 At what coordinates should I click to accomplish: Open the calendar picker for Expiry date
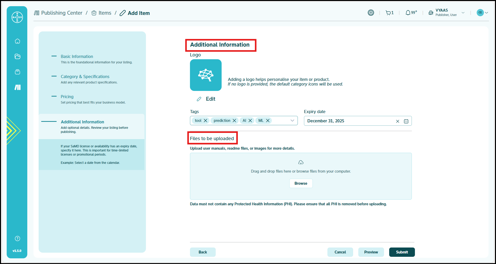tap(406, 121)
